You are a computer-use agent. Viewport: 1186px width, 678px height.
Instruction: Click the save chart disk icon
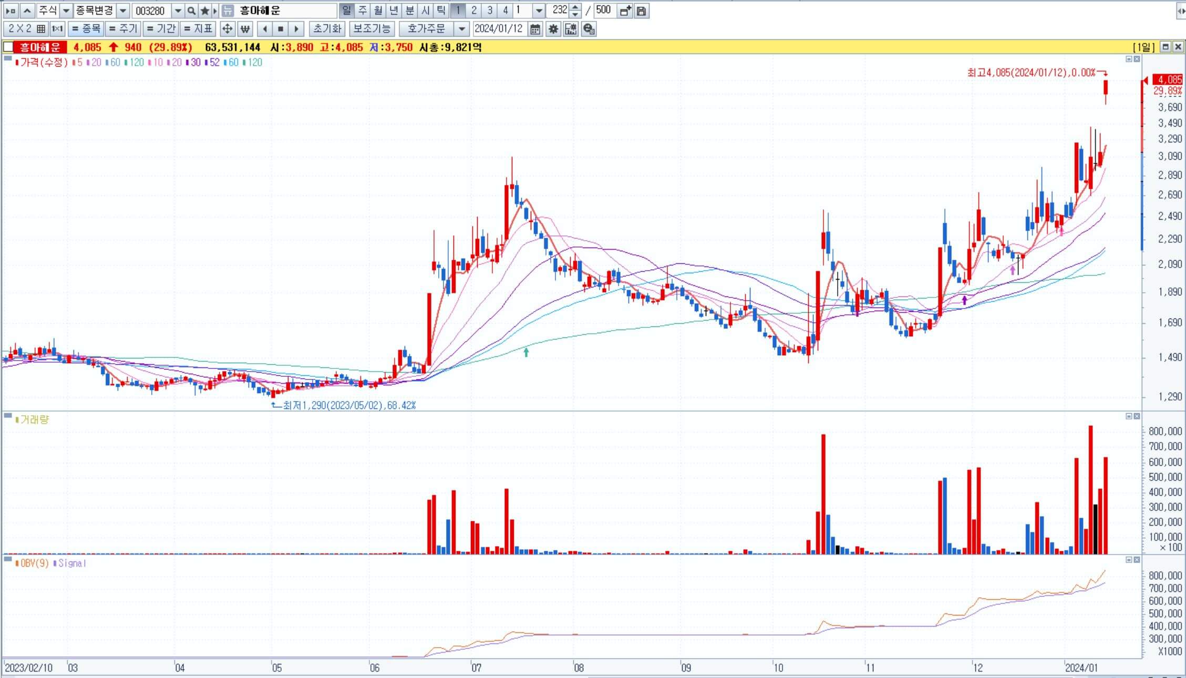tap(641, 11)
